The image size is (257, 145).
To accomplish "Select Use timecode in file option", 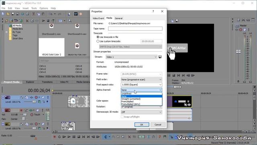I will click(98, 37).
